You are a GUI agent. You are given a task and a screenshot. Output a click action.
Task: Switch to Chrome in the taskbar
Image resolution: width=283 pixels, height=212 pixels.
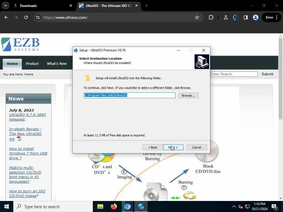click(x=127, y=206)
